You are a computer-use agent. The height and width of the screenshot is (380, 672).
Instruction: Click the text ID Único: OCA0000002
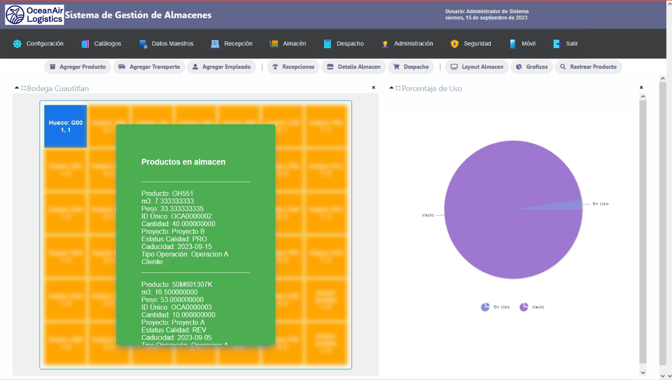point(177,216)
